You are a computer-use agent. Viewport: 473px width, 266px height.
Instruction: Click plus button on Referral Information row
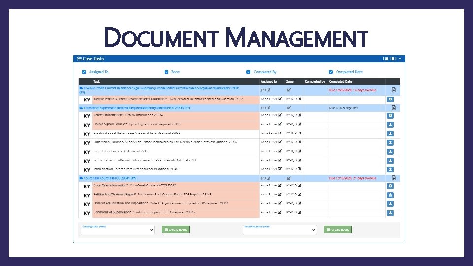pos(390,115)
